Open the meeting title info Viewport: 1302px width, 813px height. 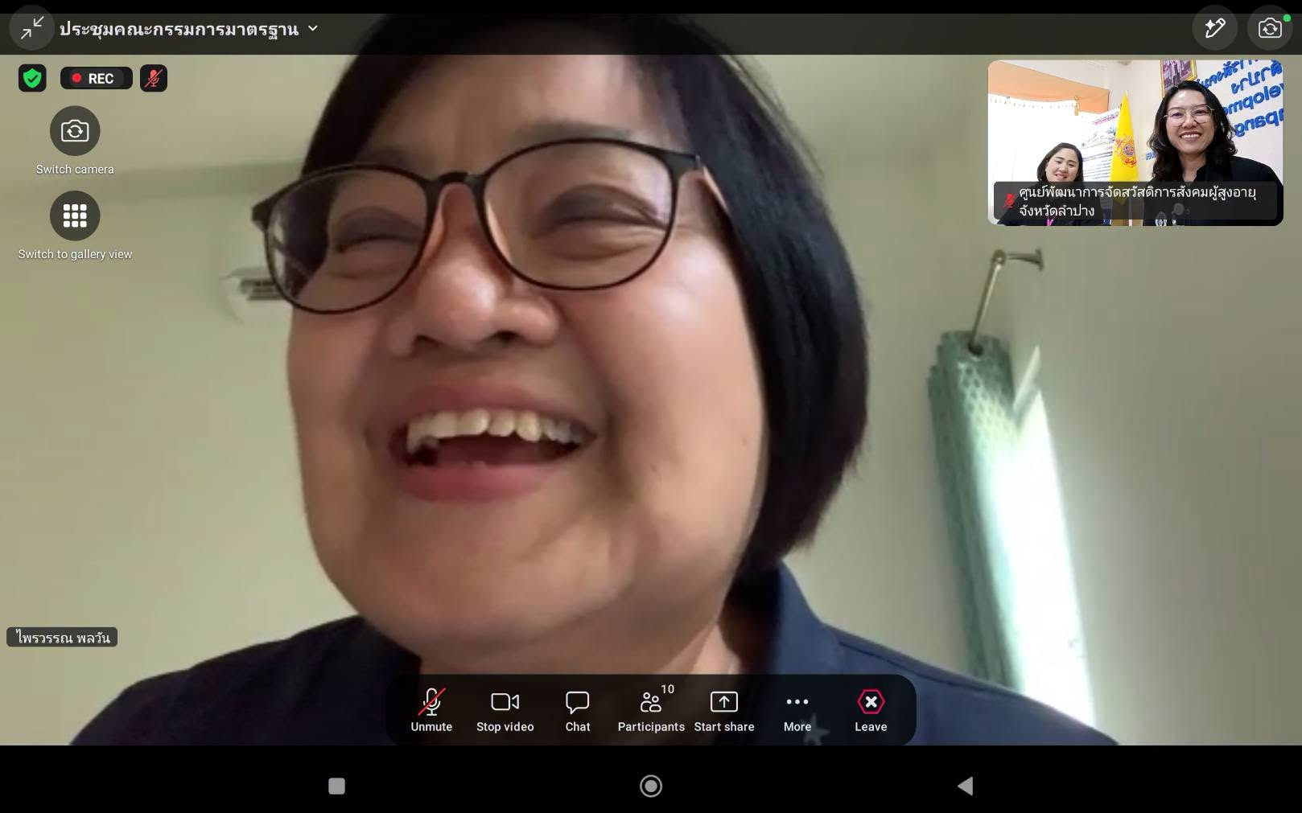(x=179, y=29)
